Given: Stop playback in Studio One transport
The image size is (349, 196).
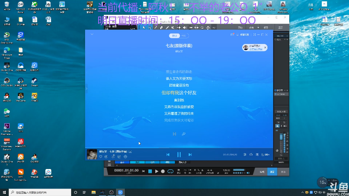Looking at the screenshot, I should coord(150,171).
